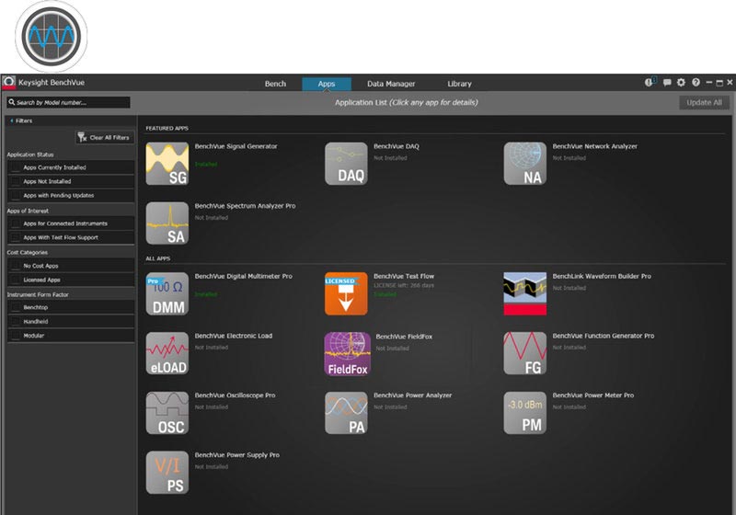The height and width of the screenshot is (515, 736).
Task: Open the feedback chat bubble icon
Action: pyautogui.click(x=666, y=83)
